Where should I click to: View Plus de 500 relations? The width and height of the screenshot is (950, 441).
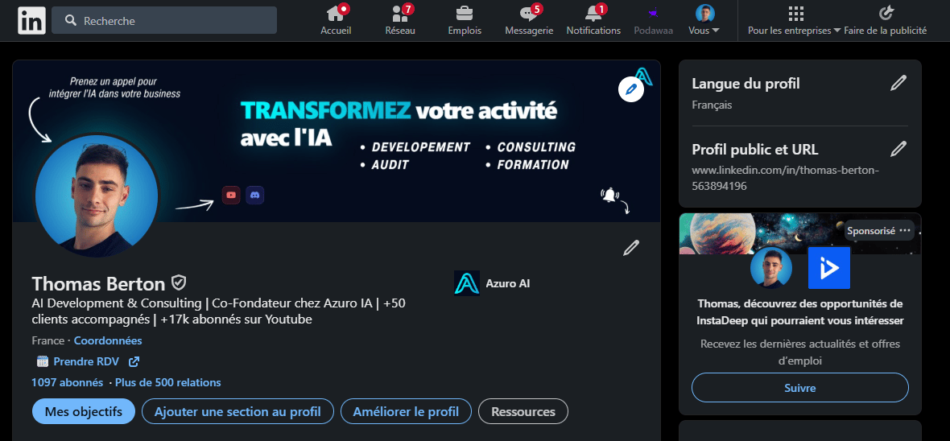tap(167, 382)
